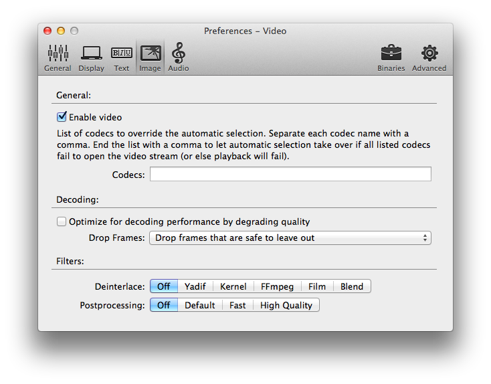Expand the Drop Frames dropdown

[290, 237]
